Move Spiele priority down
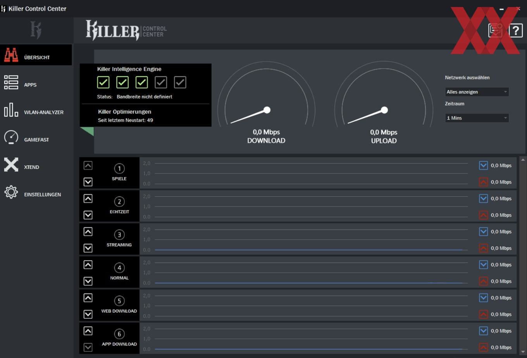The width and height of the screenshot is (527, 358). tap(88, 182)
